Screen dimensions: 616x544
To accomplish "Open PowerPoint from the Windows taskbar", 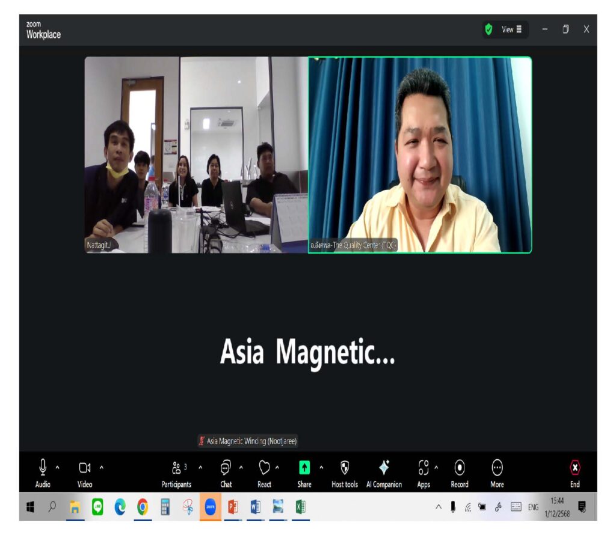I will tap(232, 507).
